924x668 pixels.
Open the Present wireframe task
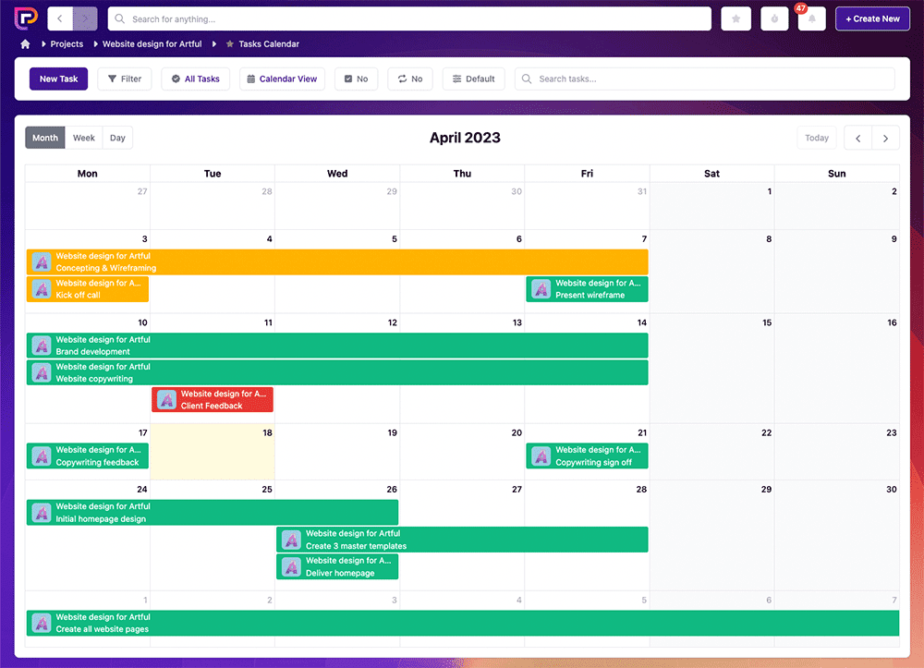point(587,289)
